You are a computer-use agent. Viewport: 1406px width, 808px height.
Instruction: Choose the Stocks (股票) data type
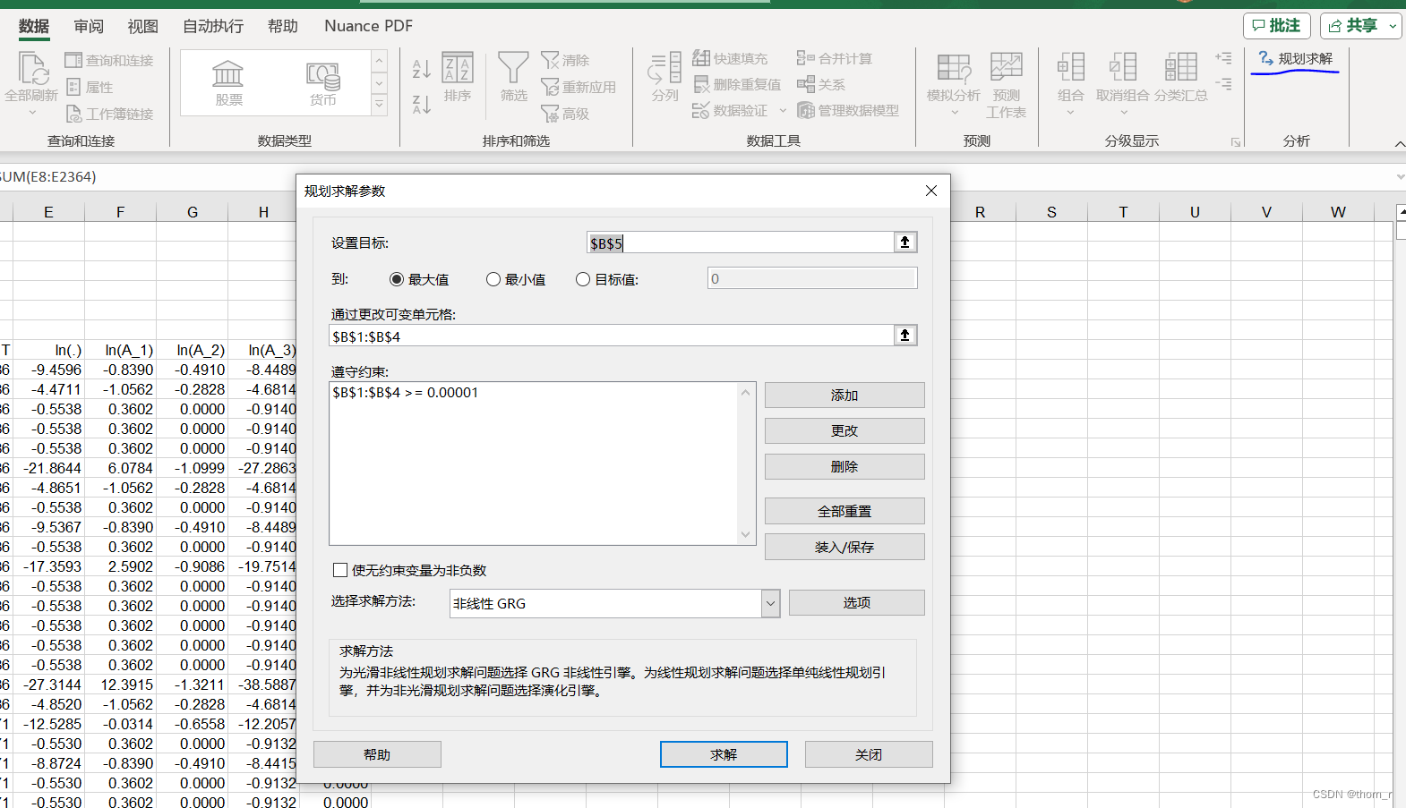tap(228, 83)
